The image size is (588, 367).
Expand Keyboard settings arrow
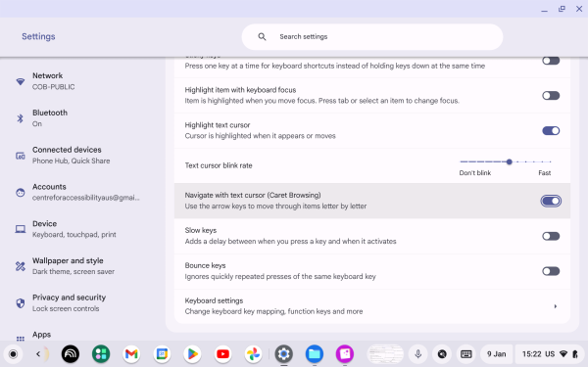tap(556, 306)
